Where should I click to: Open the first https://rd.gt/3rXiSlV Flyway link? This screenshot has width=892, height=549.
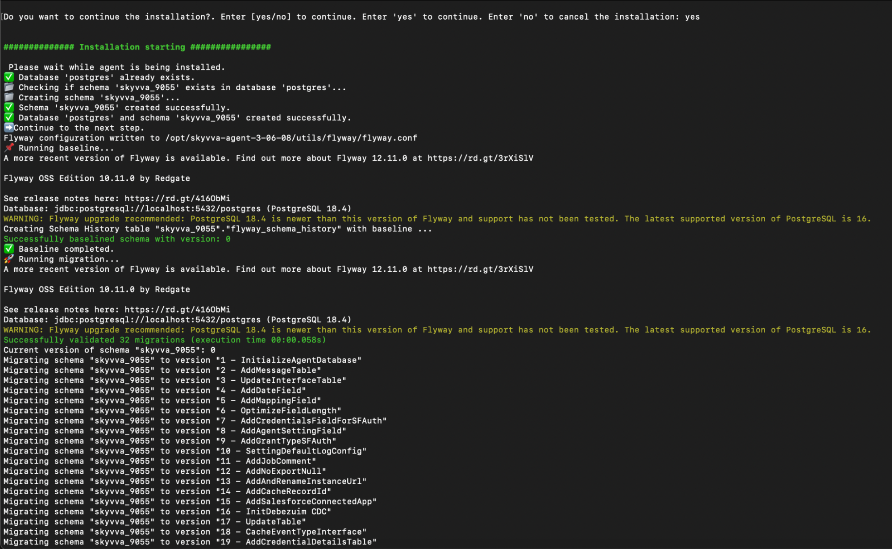point(480,158)
